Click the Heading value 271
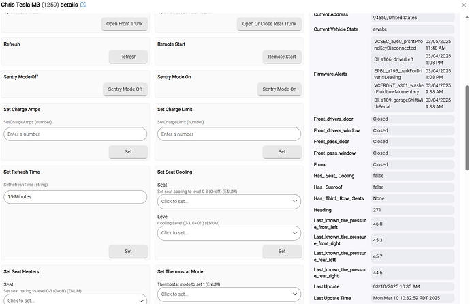Screen dimensions: 470x304 coord(413,210)
